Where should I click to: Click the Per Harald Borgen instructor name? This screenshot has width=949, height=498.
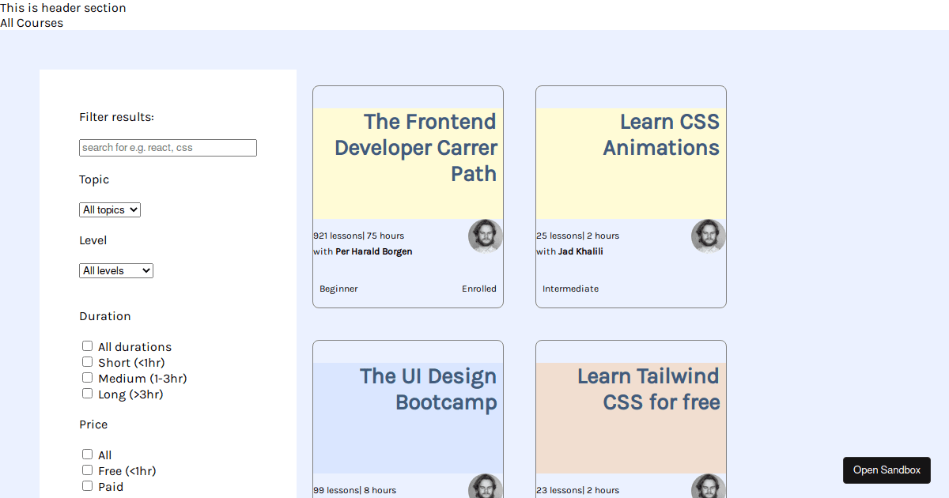click(374, 251)
